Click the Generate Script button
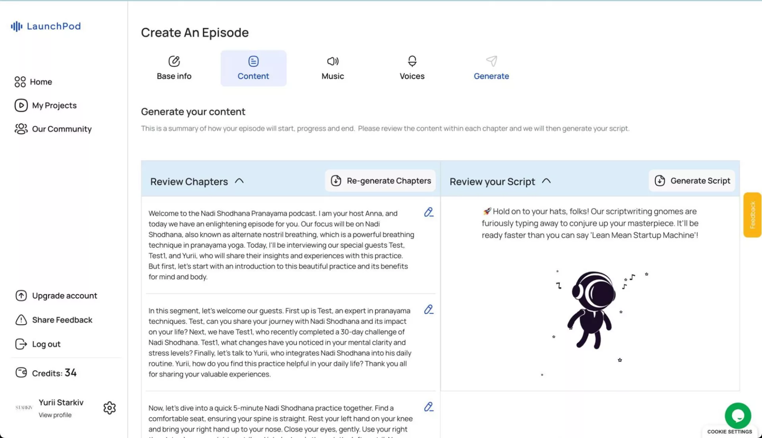Image resolution: width=762 pixels, height=438 pixels. [x=692, y=181]
